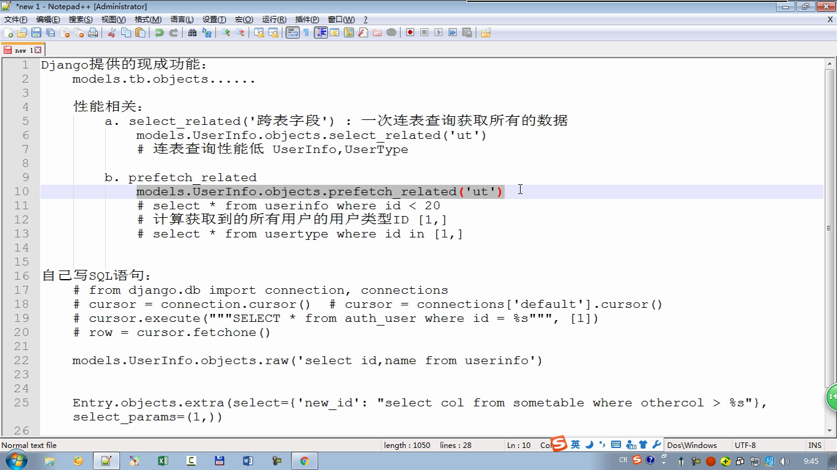Screen dimensions: 837x470
Task: Open the 搜索(S) menu
Action: point(80,20)
